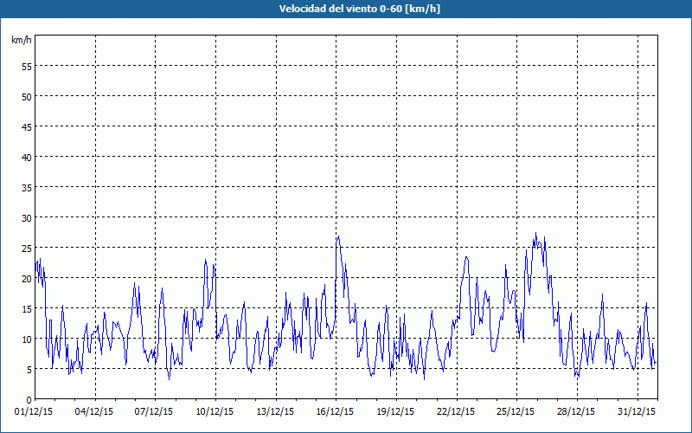This screenshot has height=433, width=692.
Task: Click the highest wind peak after 25/12/15
Action: coord(535,233)
